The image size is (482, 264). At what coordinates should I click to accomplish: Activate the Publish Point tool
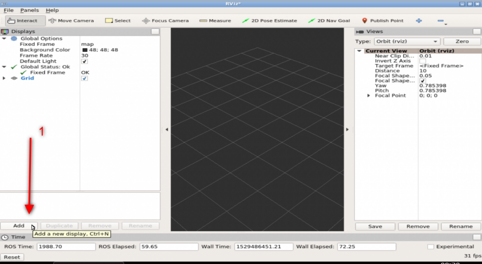382,21
